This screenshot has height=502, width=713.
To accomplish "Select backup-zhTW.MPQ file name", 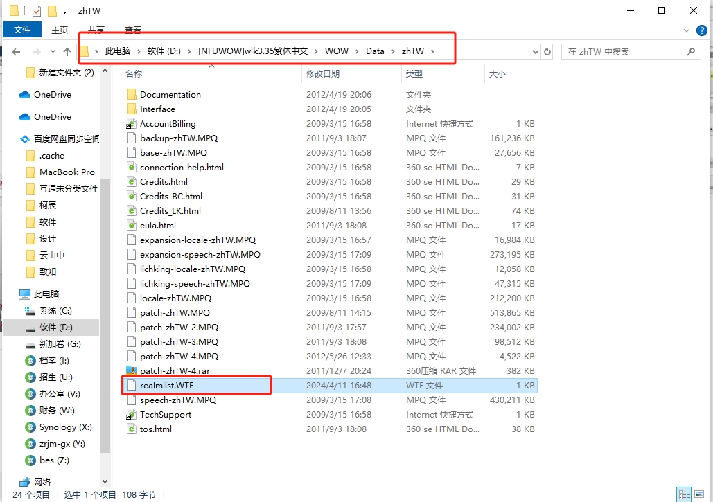I will pos(179,138).
